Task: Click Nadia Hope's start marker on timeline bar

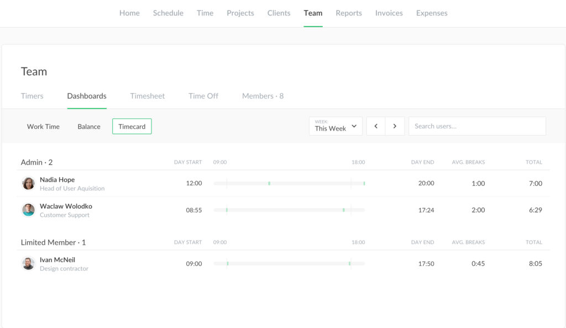Action: point(269,183)
